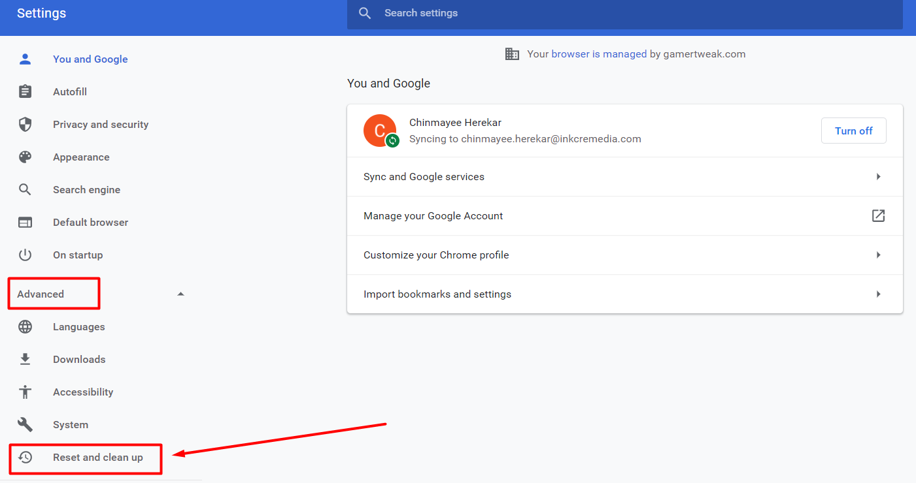This screenshot has width=916, height=483.
Task: Click the orange profile avatar
Action: (380, 131)
